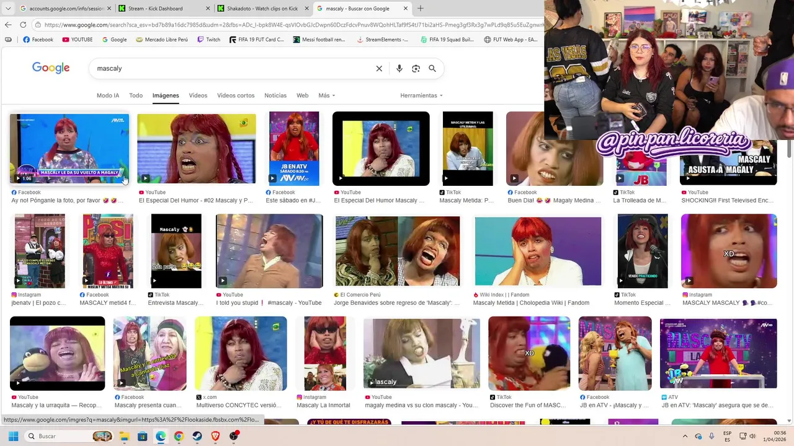Switch to Videos cortos tab
The width and height of the screenshot is (794, 446).
[x=236, y=95]
